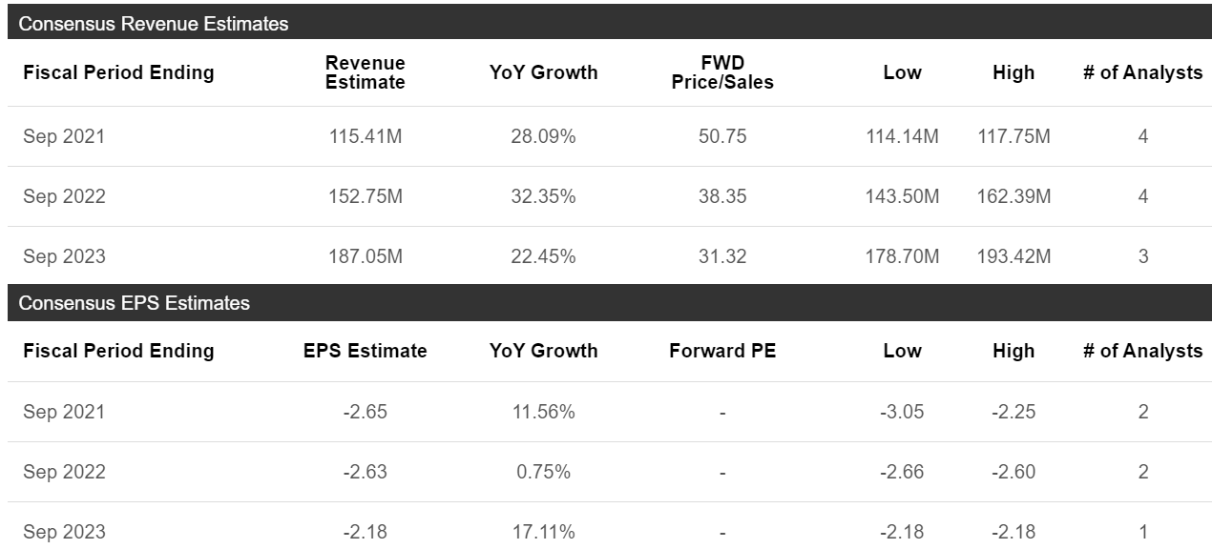This screenshot has height=549, width=1212.
Task: Click the EPS table's # of Analysts header
Action: click(1142, 351)
